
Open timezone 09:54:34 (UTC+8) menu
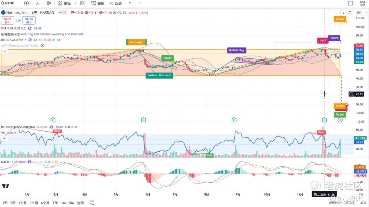(x=342, y=203)
